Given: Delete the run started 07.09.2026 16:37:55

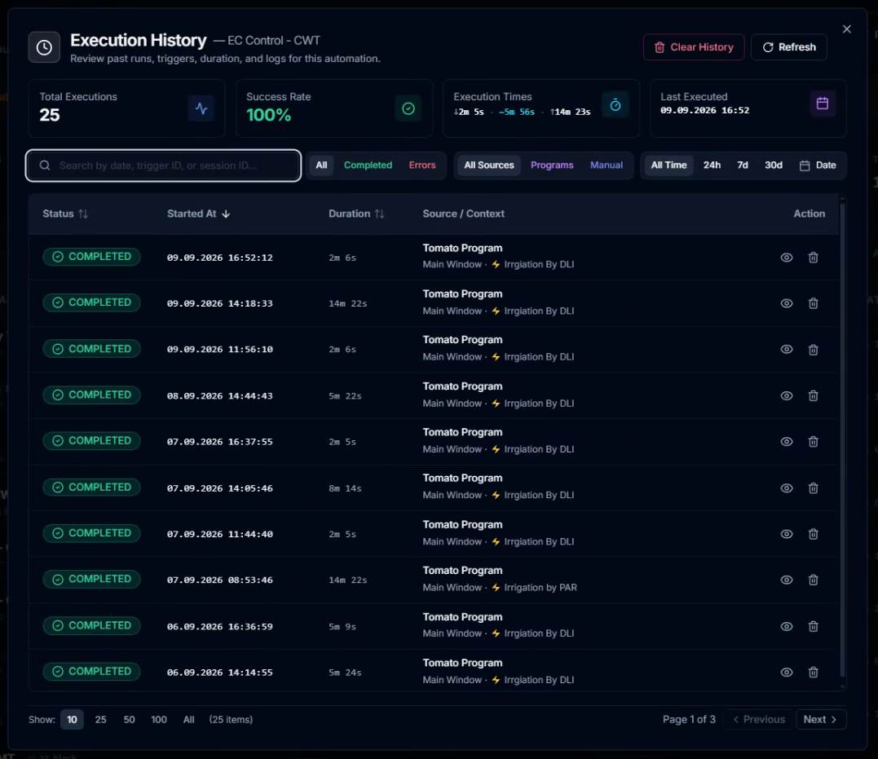Looking at the screenshot, I should click(813, 441).
